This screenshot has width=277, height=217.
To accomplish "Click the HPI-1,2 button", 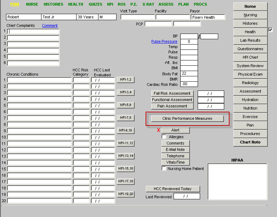I will coord(126,80).
